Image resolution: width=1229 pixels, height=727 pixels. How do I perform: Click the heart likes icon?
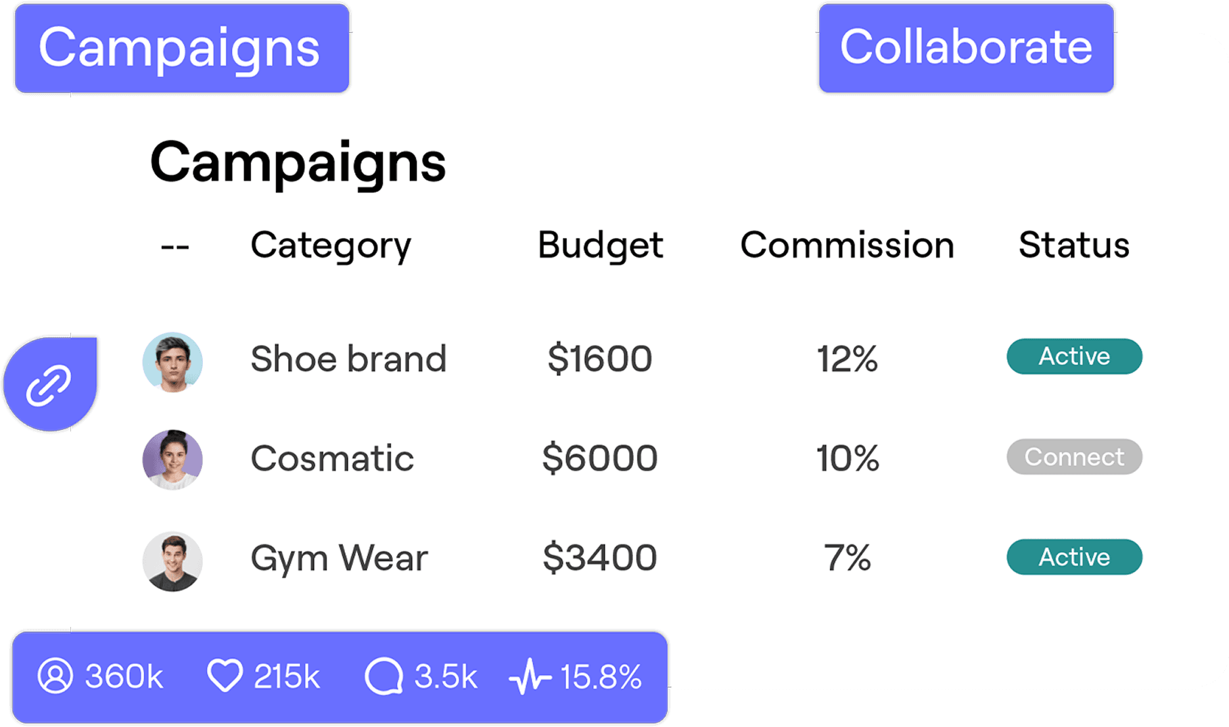[x=225, y=676]
